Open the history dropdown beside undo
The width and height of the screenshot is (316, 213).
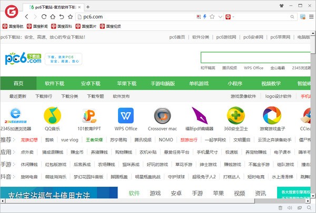click(x=62, y=17)
